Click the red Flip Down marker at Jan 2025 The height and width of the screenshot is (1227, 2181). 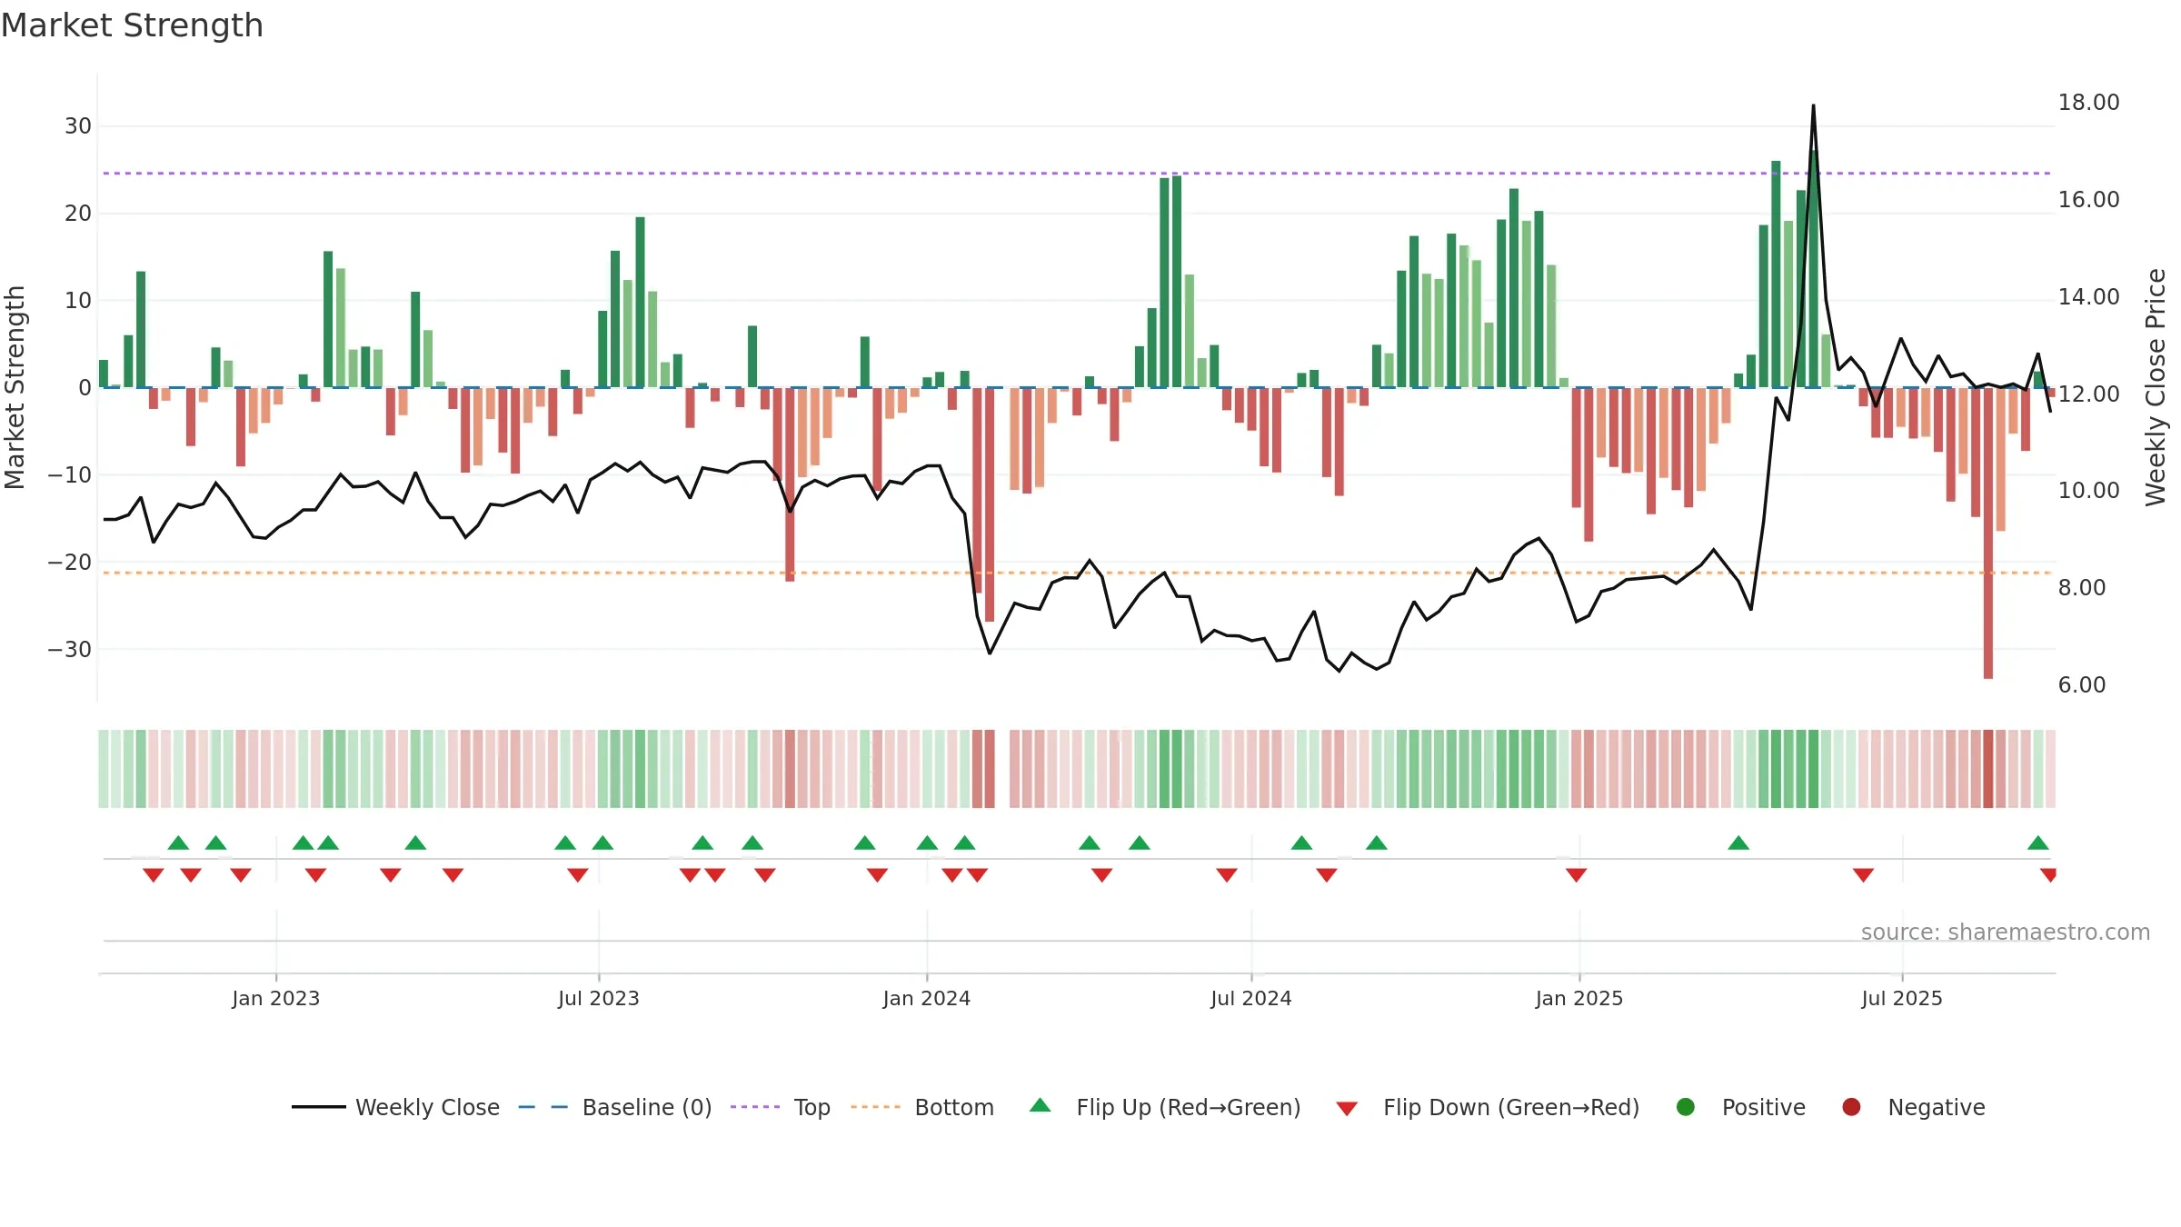coord(1576,875)
